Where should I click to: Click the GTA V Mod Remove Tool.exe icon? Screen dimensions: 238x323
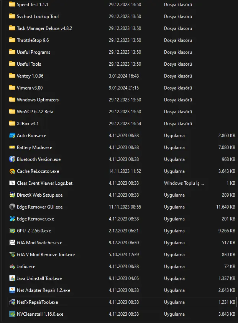click(12, 254)
